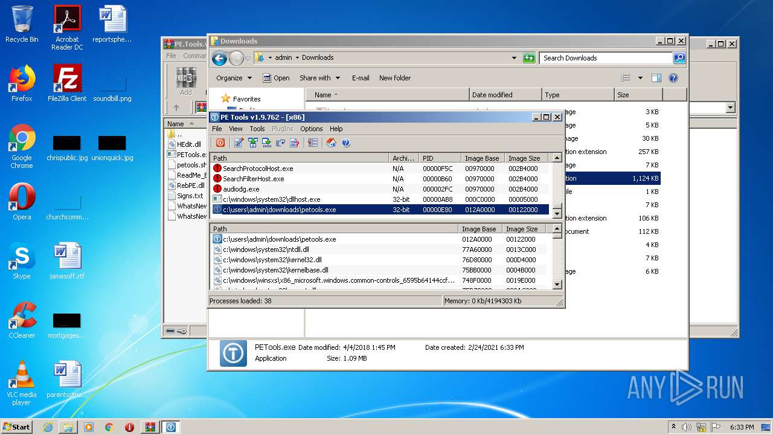Click the red warning icon beside SearchProtocolHost.exe
Screen dimensions: 773x435
point(217,169)
